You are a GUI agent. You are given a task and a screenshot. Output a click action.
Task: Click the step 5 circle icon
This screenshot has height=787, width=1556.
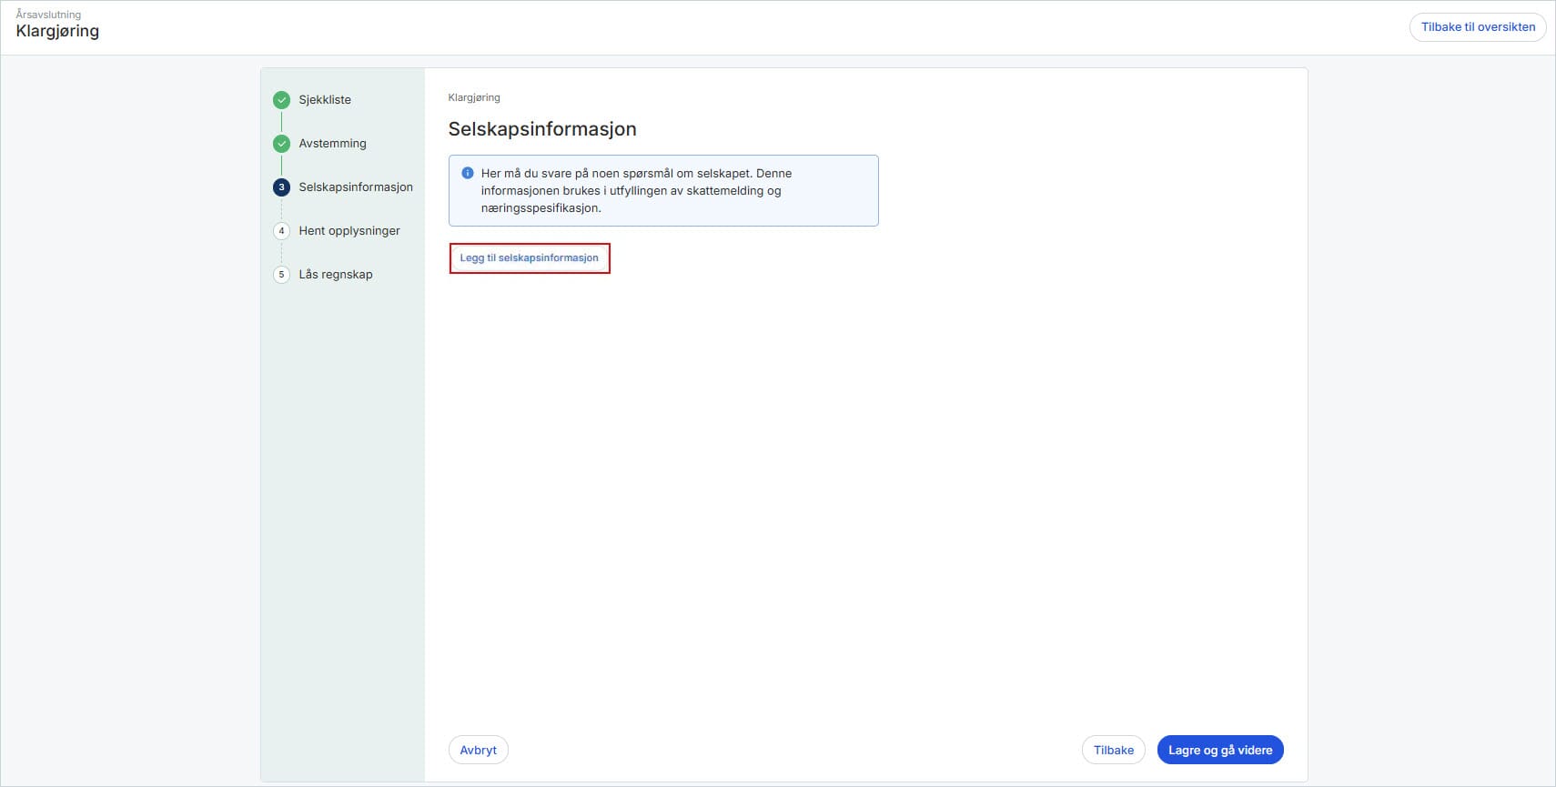(x=281, y=275)
